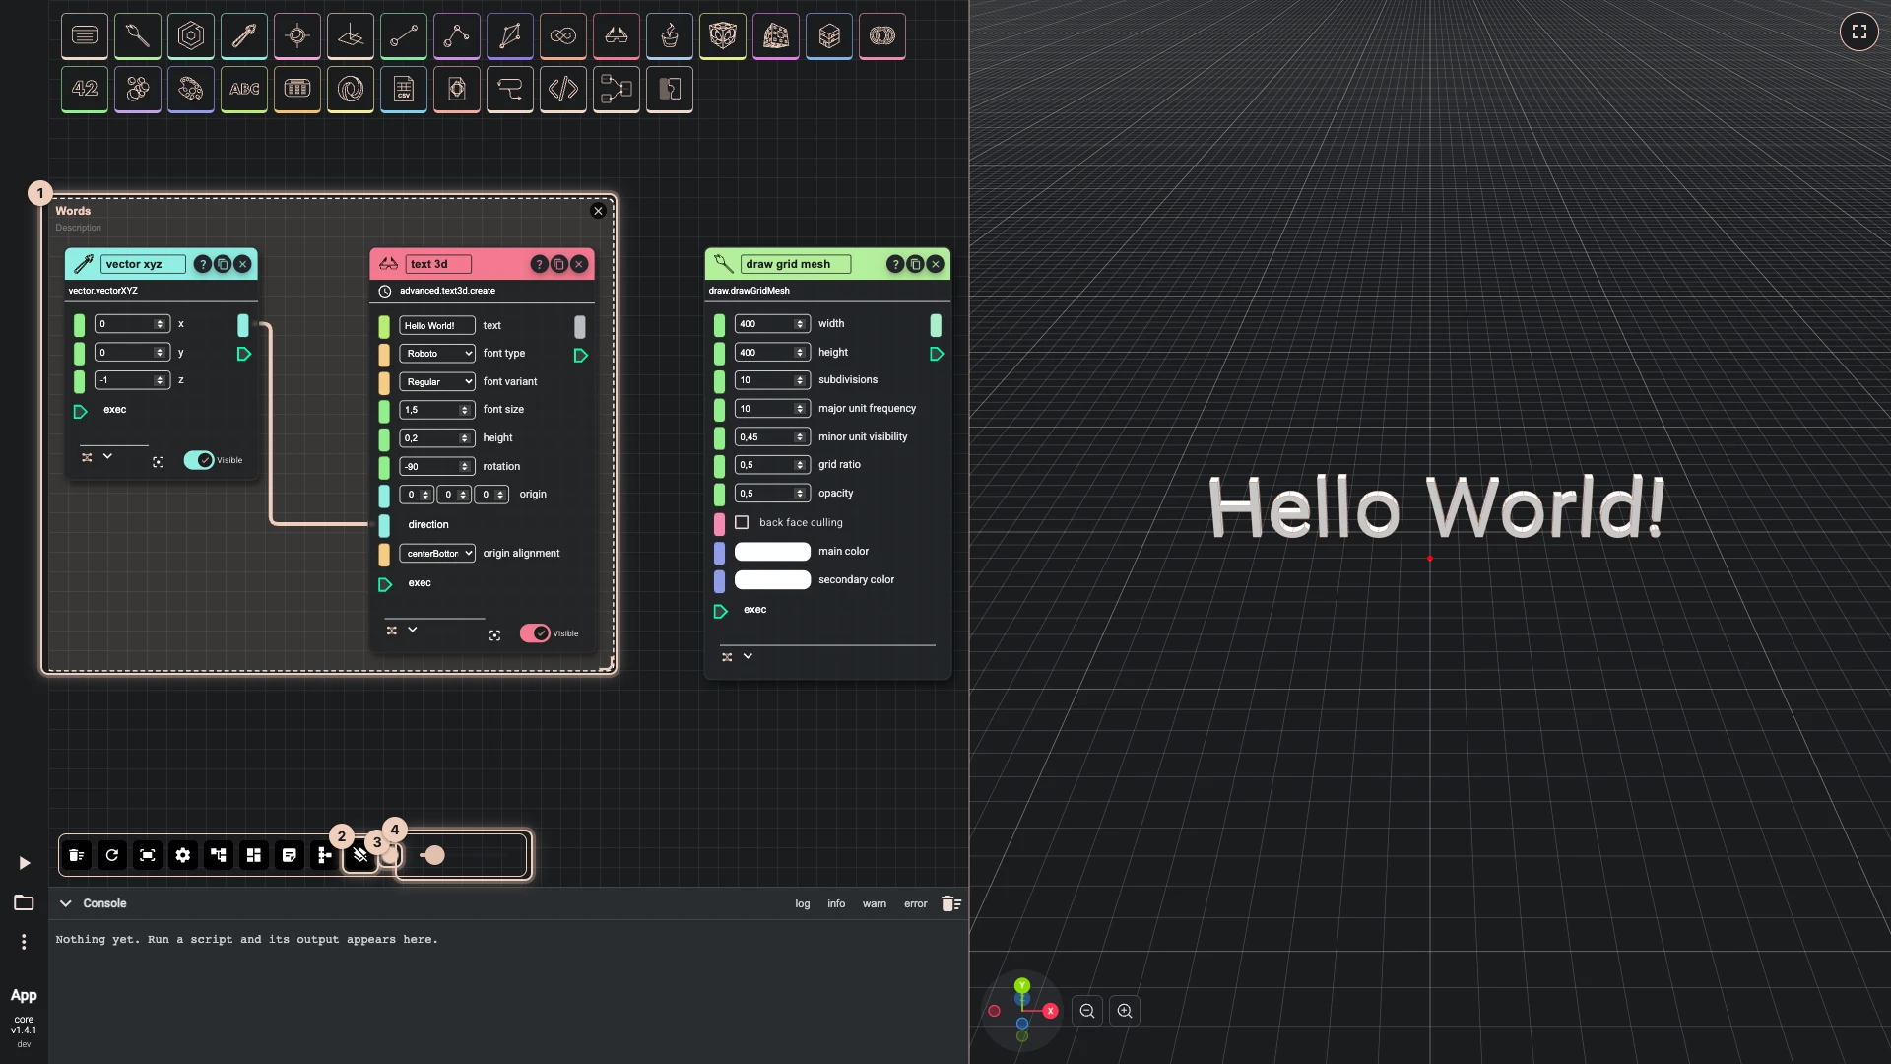Screen dimensions: 1891x1064
Task: Filter console by error
Action: [x=916, y=904]
